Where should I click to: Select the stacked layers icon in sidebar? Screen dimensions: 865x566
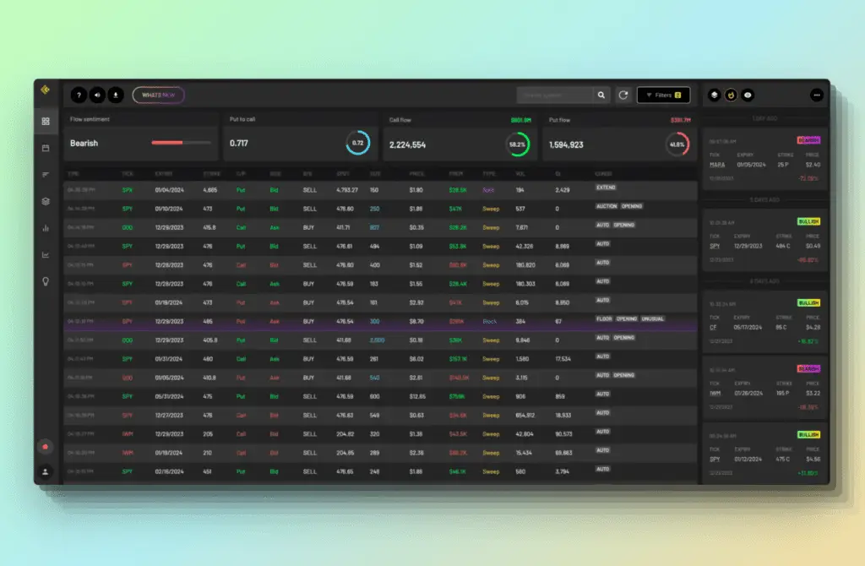coord(46,201)
